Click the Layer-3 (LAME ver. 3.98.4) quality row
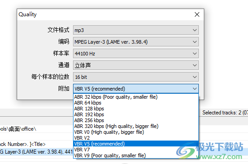The width and height of the screenshot is (248, 164). point(36,152)
